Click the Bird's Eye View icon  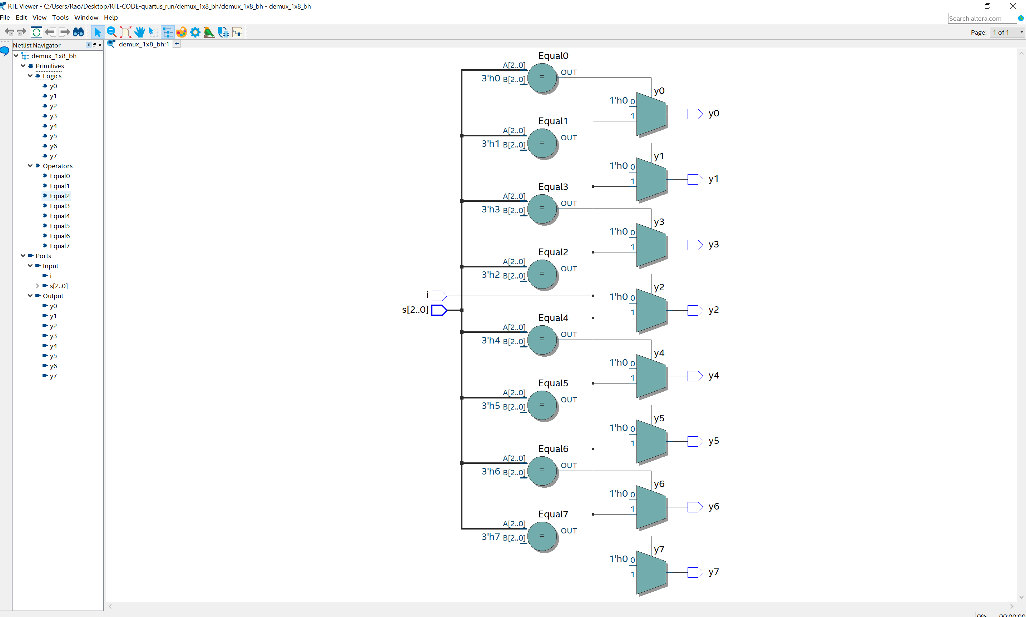(209, 32)
